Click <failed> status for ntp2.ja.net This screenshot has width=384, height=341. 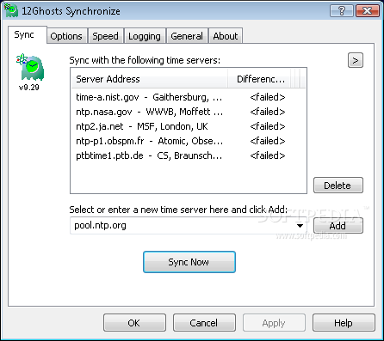(x=268, y=126)
